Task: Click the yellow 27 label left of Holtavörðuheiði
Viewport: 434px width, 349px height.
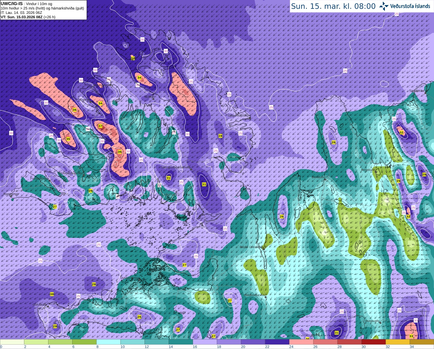Action: 230,301
